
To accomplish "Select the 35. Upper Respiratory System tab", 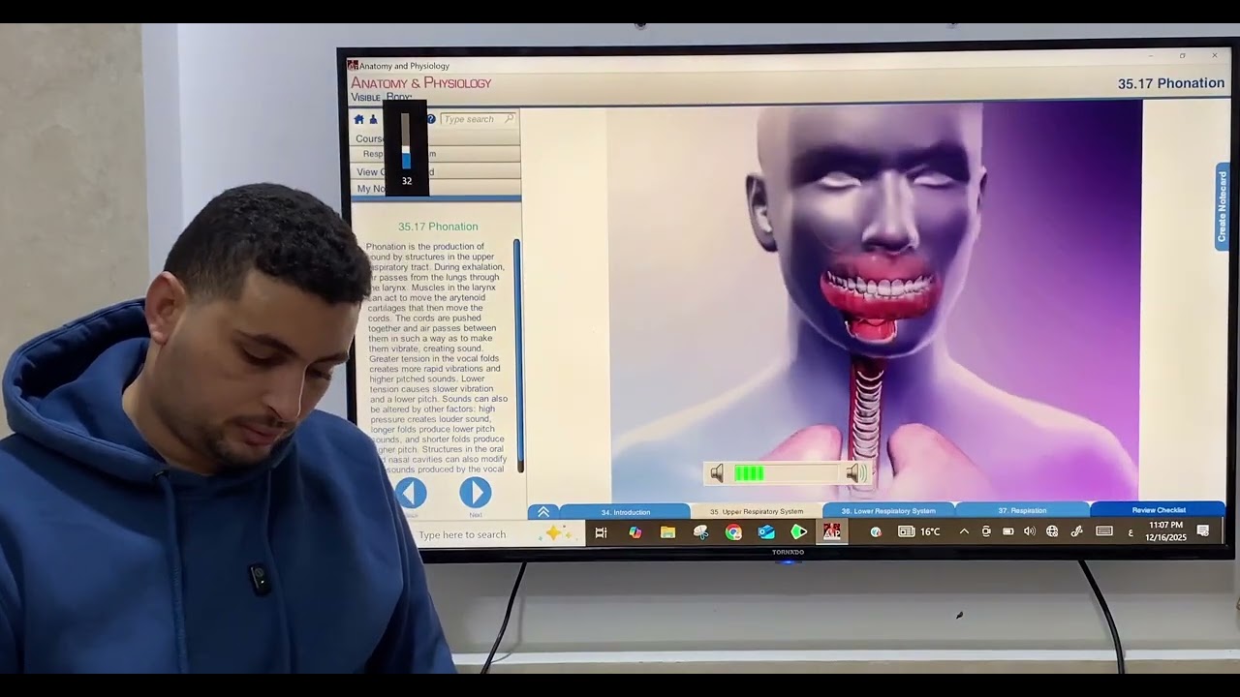I will (757, 511).
